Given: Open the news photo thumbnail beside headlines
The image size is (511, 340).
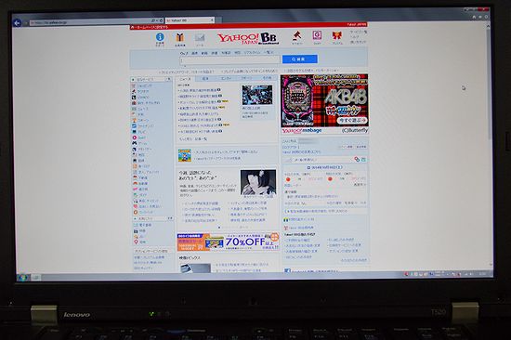Looking at the screenshot, I should 257,95.
